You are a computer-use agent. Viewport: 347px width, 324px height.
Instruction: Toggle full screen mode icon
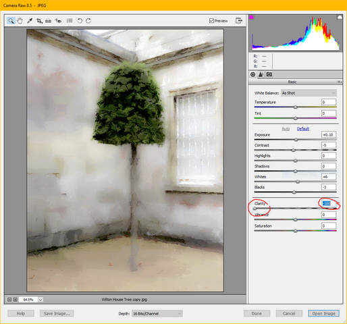[239, 21]
